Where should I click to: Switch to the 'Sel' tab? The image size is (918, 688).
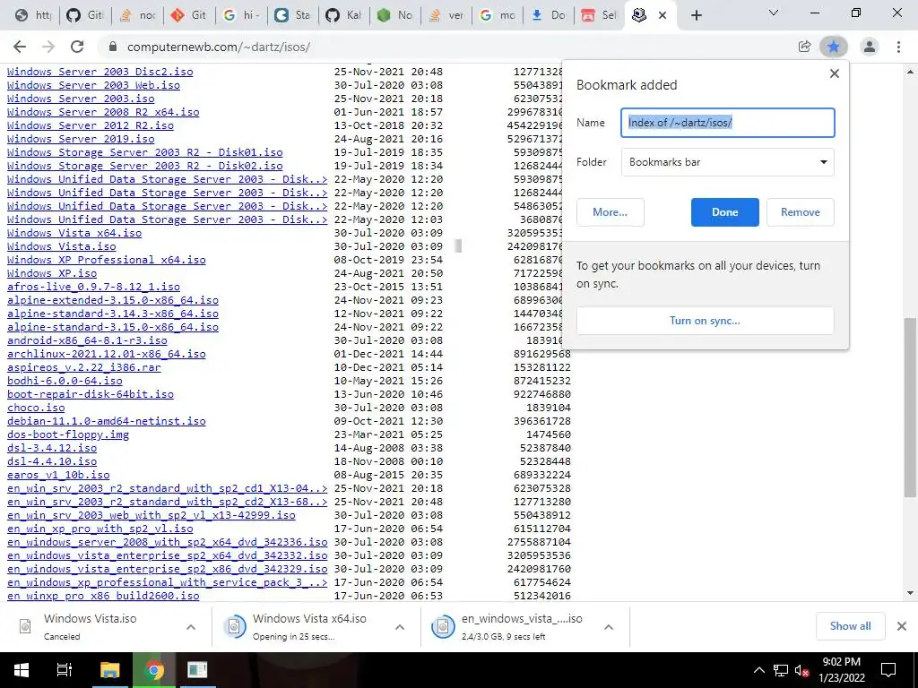(600, 15)
